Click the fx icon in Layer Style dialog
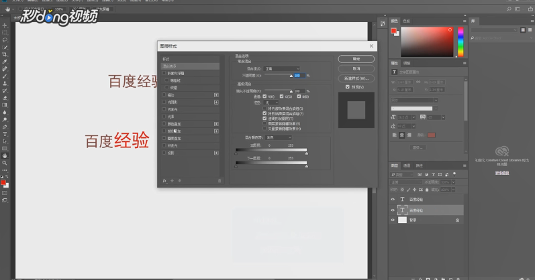The height and width of the screenshot is (280, 535). [x=165, y=181]
